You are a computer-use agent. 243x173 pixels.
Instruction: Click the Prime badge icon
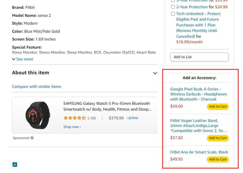pyautogui.click(x=132, y=118)
